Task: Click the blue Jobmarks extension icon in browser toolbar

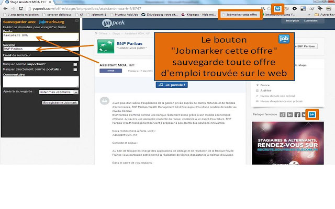Action: (x=277, y=8)
